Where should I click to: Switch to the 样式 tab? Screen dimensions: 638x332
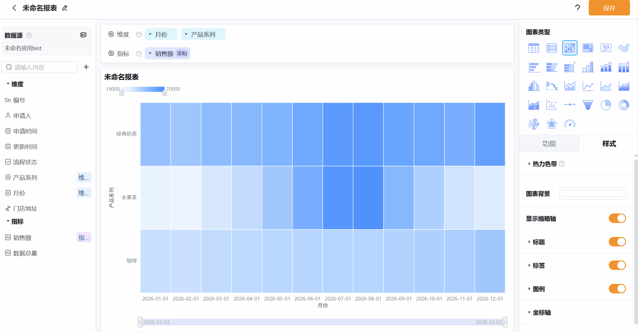(609, 144)
